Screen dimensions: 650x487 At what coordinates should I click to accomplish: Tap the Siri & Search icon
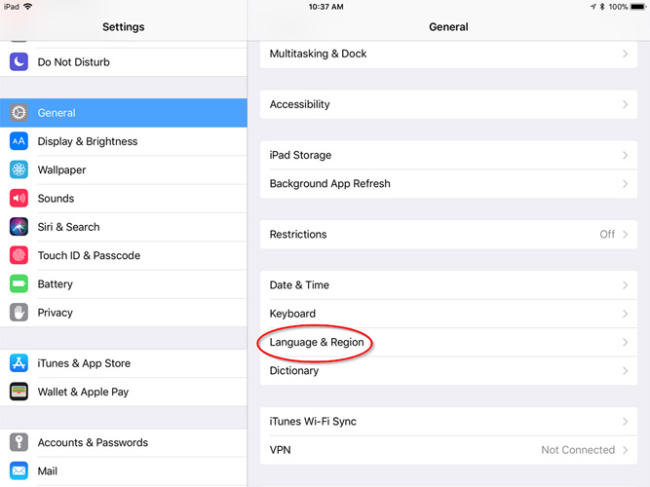pyautogui.click(x=19, y=227)
